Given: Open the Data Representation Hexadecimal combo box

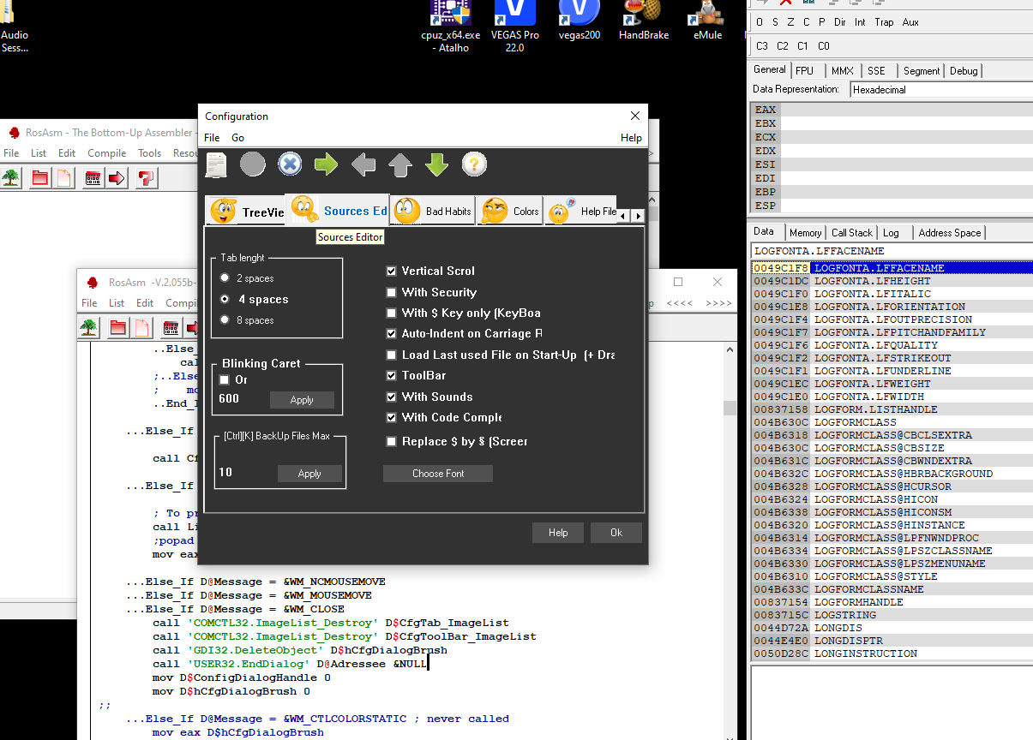Looking at the screenshot, I should [x=941, y=89].
